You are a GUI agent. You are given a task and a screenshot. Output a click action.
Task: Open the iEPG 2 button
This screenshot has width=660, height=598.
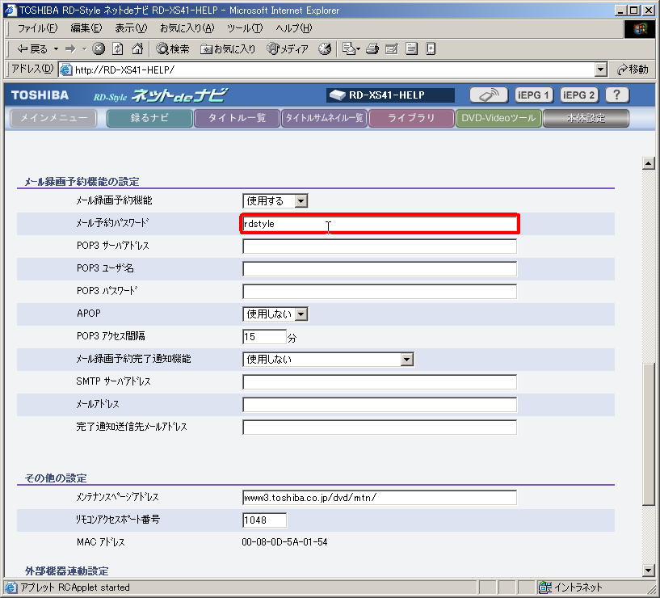[579, 95]
